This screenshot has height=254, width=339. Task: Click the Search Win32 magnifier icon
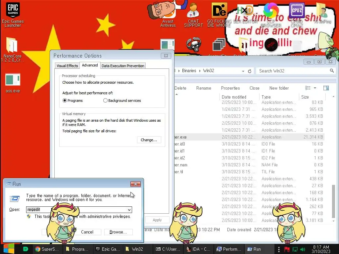332,71
